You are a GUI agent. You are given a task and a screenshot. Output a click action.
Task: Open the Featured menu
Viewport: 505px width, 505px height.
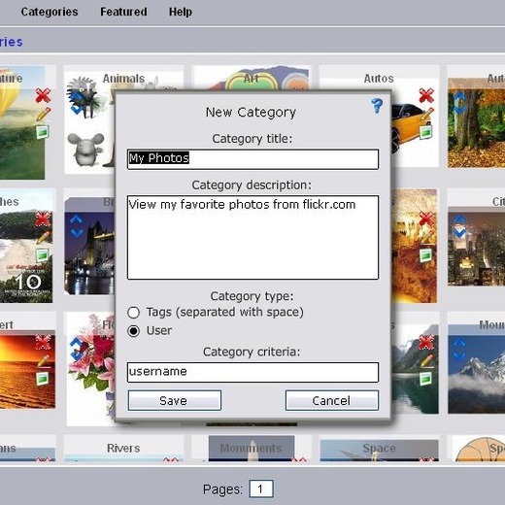pyautogui.click(x=123, y=12)
